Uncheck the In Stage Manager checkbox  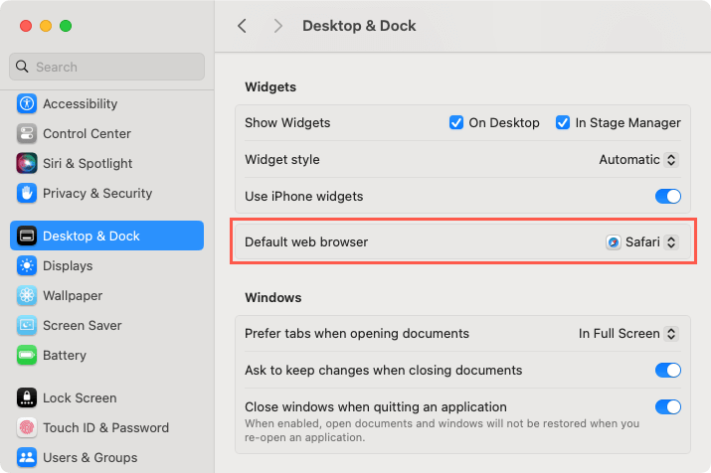[563, 123]
